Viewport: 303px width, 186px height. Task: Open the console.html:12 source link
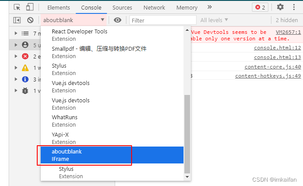277,48
